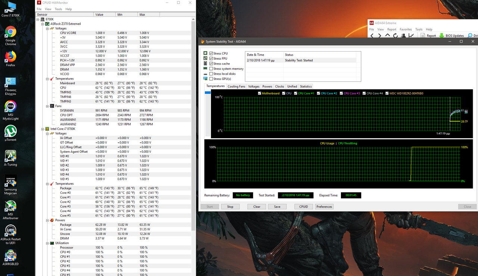Collapse the 8700K root node
Screen dimensions: 478x276
(x=38, y=19)
